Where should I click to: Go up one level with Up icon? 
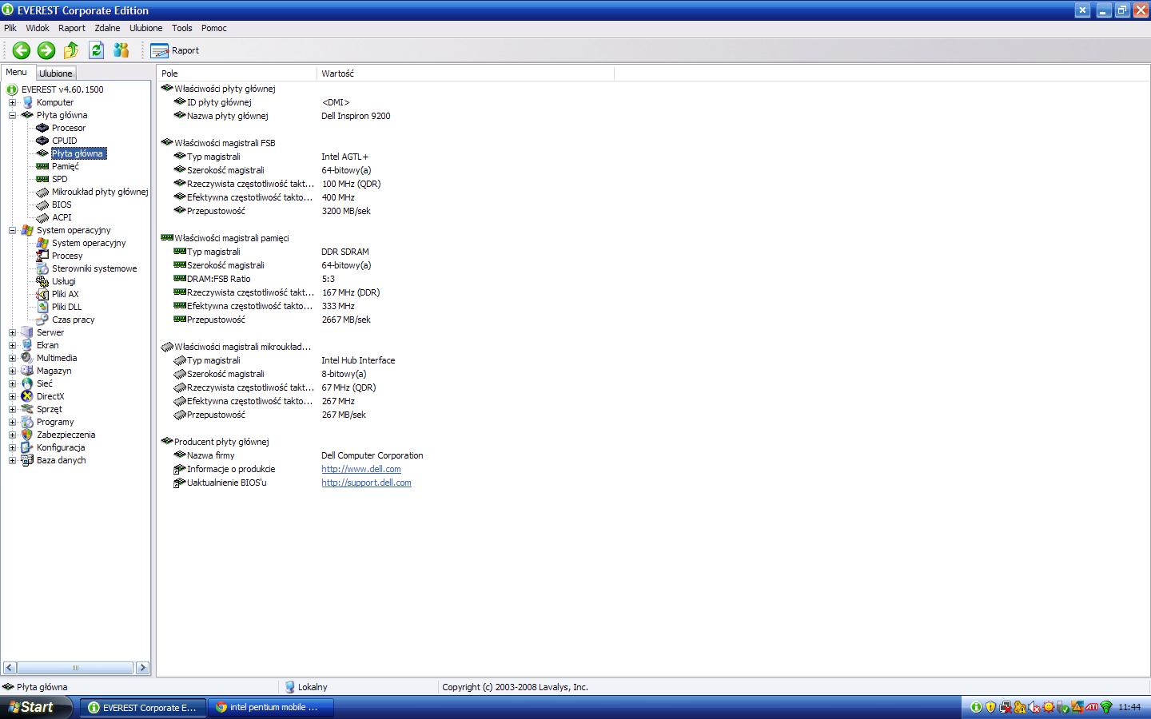pyautogui.click(x=71, y=50)
